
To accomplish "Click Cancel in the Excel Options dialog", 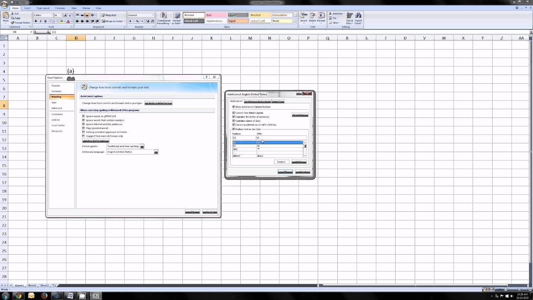I will (210, 212).
